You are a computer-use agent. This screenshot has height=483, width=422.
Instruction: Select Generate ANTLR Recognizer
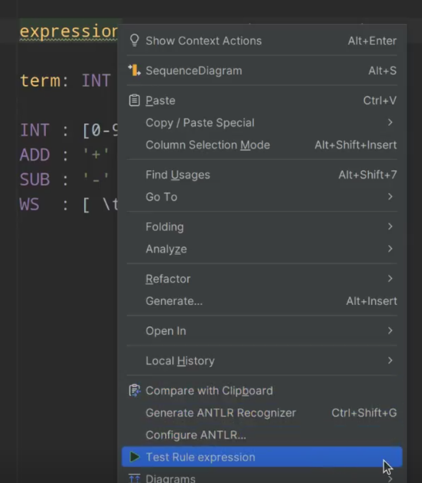click(x=220, y=413)
